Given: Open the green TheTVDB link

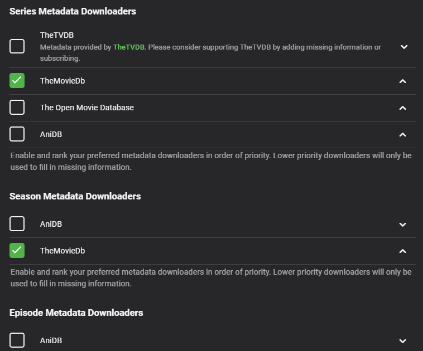Looking at the screenshot, I should 129,47.
